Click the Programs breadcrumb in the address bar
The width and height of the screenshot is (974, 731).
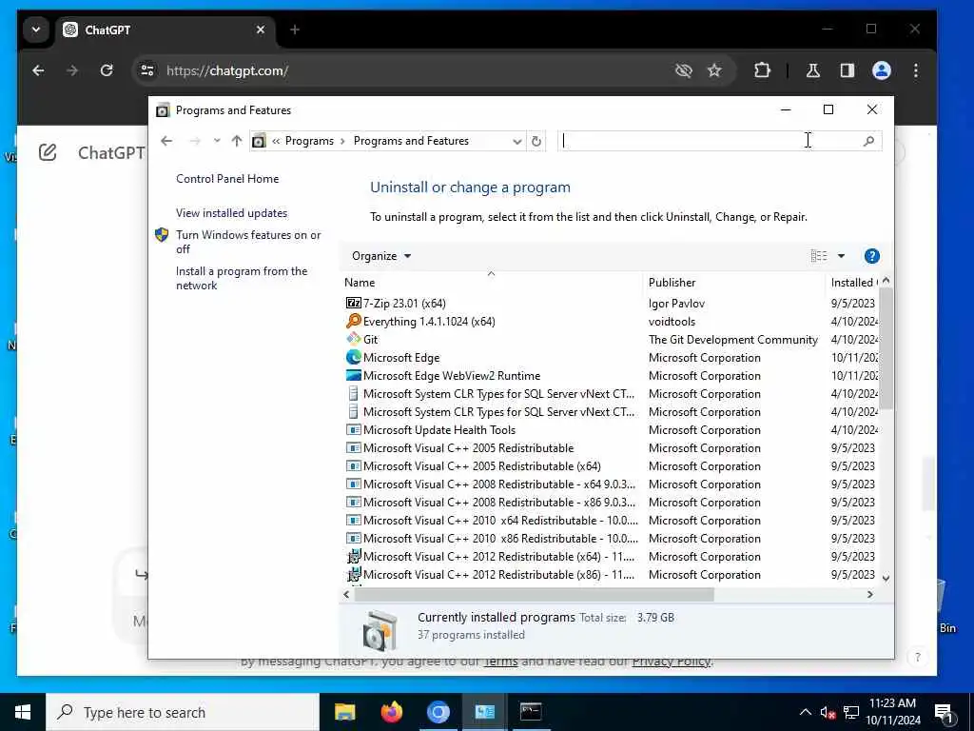pyautogui.click(x=309, y=141)
